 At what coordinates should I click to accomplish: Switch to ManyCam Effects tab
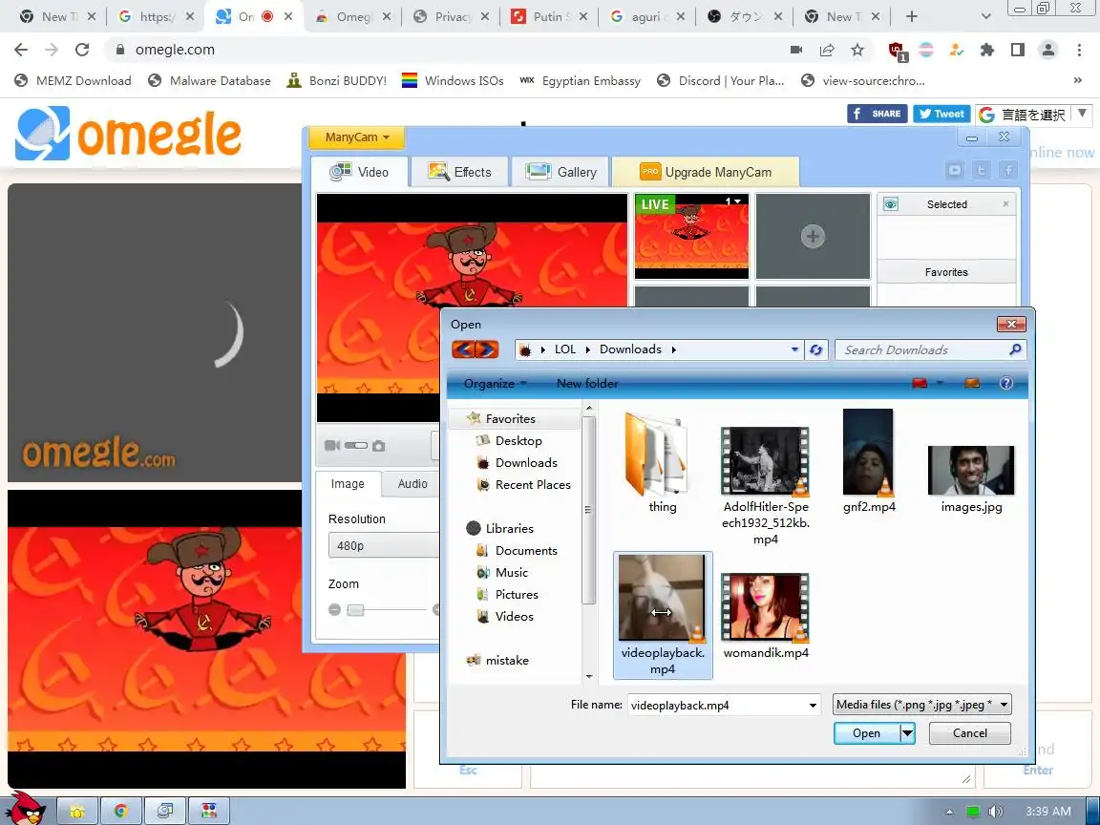point(459,172)
